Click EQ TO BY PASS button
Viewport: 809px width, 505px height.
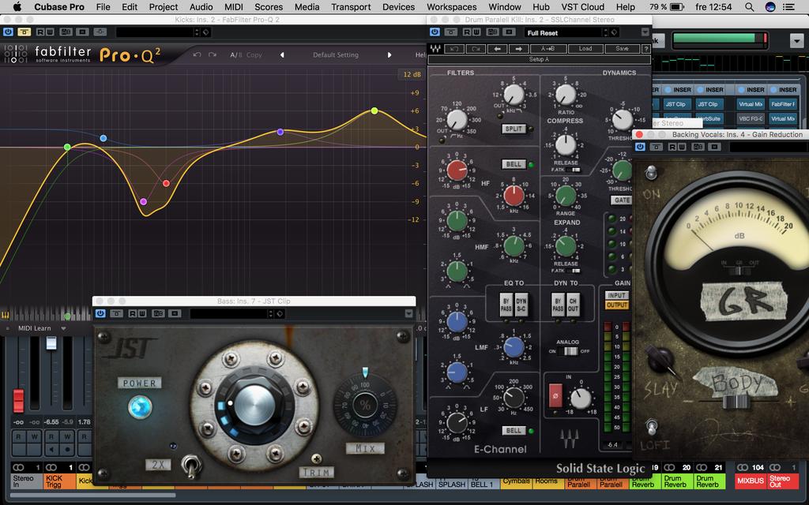coord(506,305)
